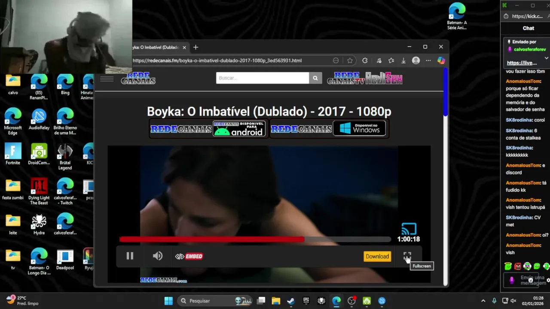
Task: Select Dying Light The Beast shortcut
Action: tap(39, 191)
